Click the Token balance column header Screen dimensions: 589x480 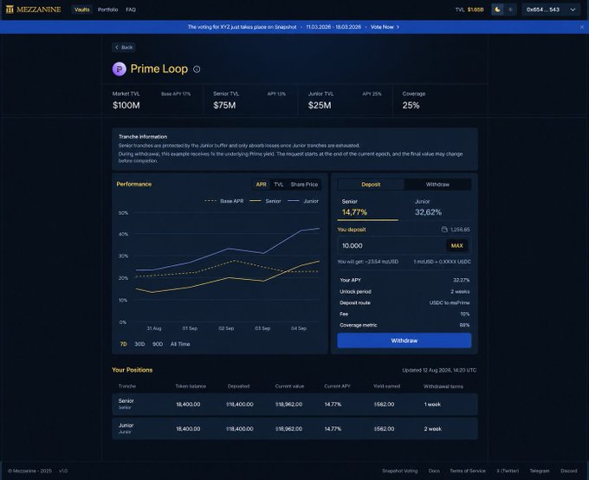pos(191,386)
